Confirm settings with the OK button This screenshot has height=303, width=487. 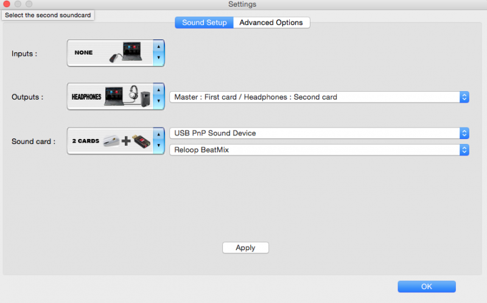pos(427,287)
